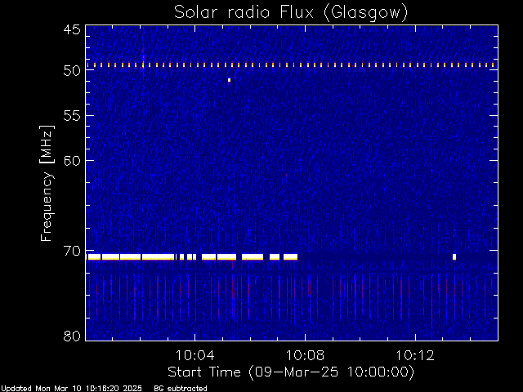Click the 50 frequency tick label
This screenshot has width=523, height=392.
(72, 71)
